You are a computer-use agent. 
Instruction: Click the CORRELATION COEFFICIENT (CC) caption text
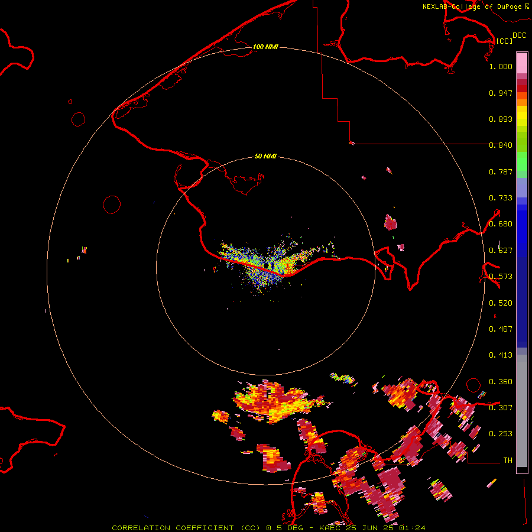point(186,528)
